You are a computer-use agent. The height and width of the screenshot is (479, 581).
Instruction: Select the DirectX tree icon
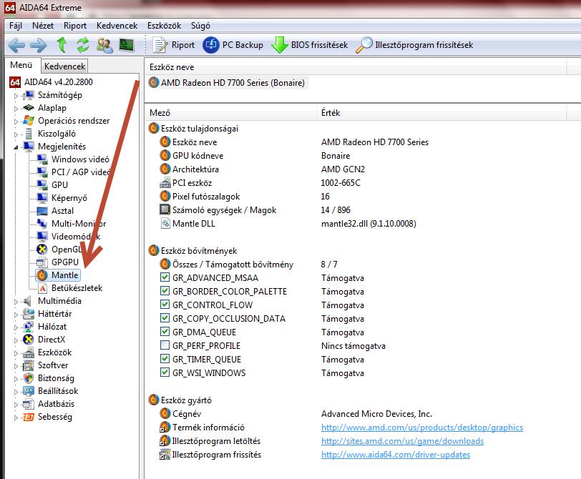pyautogui.click(x=28, y=340)
